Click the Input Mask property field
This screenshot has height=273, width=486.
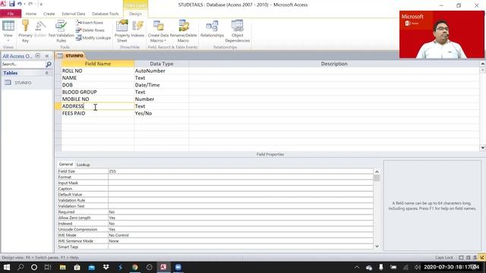[241, 183]
